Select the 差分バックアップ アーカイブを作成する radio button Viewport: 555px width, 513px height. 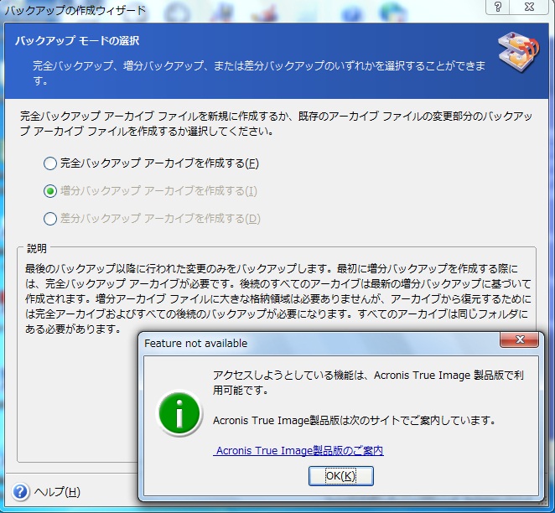click(x=50, y=219)
